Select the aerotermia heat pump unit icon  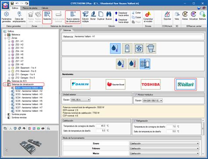(145, 64)
